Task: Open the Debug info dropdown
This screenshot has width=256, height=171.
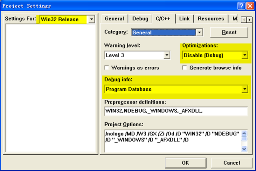Action: pos(244,89)
